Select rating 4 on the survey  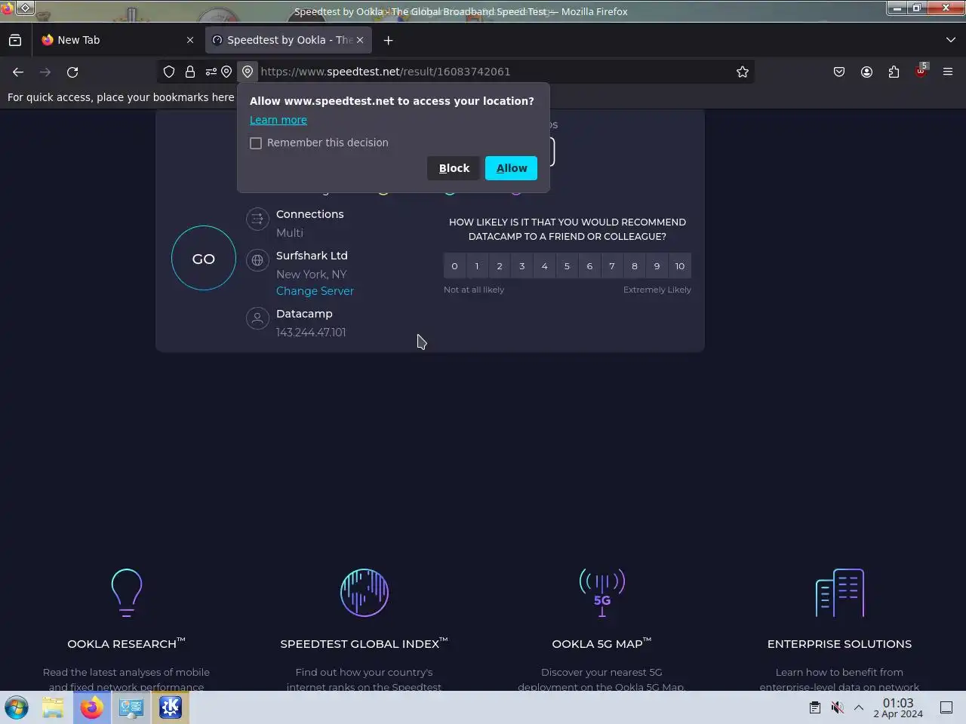[544, 266]
